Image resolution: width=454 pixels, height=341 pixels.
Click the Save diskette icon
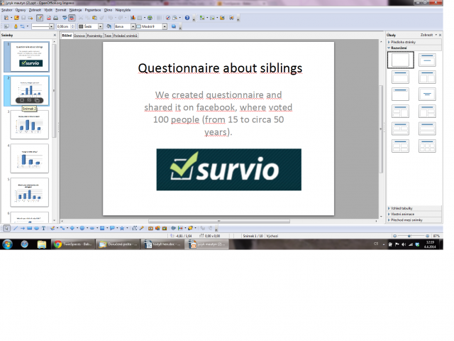[23, 18]
